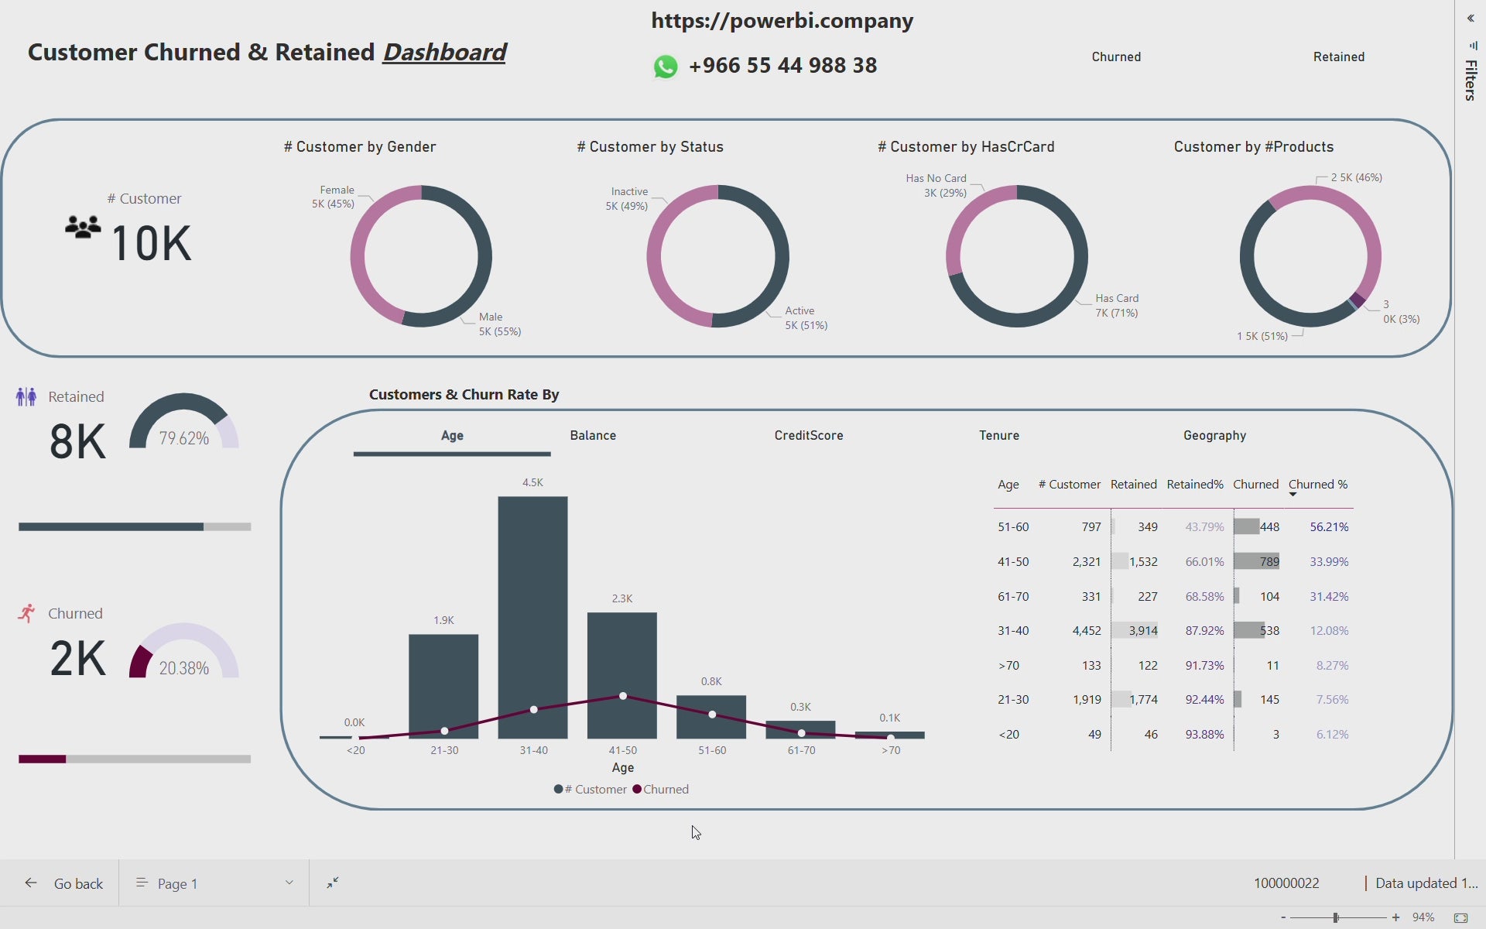Open the powerbi.company link at the top
This screenshot has width=1486, height=929.
click(x=781, y=20)
